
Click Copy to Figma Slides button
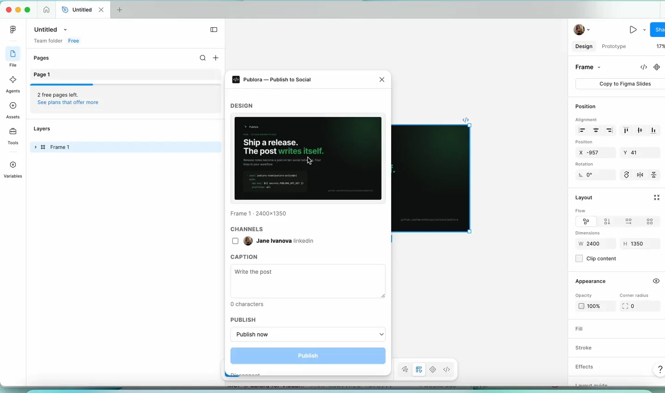coord(620,84)
